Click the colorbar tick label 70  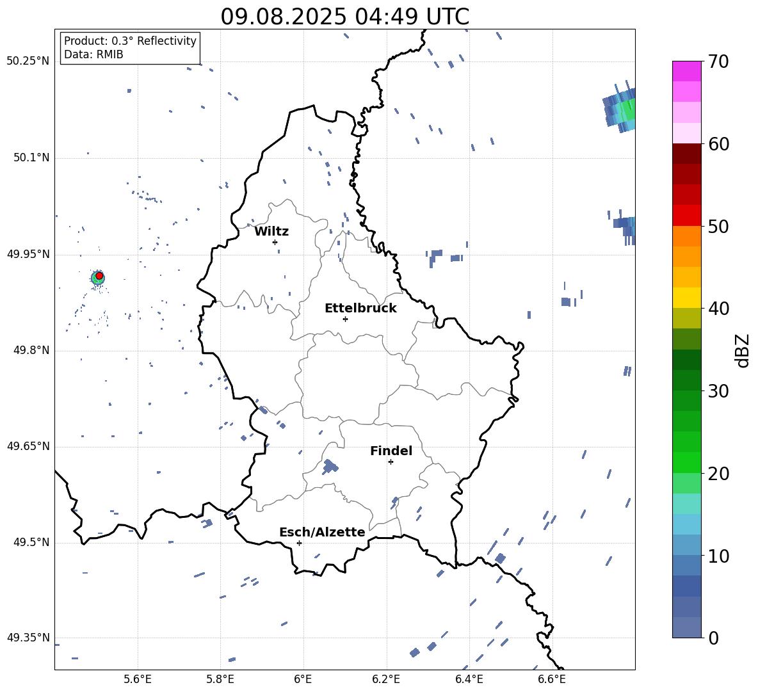(718, 62)
